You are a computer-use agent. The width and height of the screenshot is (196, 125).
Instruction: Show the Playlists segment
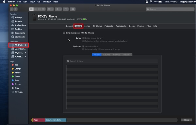[x=127, y=55]
